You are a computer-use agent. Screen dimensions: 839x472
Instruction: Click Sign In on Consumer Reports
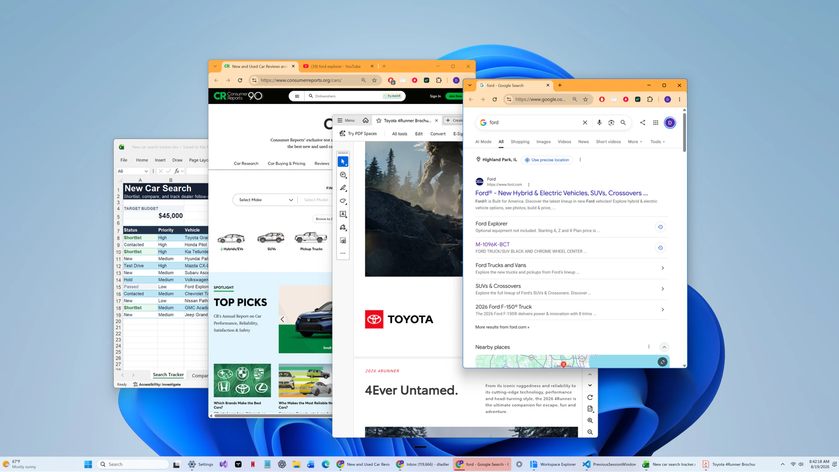point(435,96)
